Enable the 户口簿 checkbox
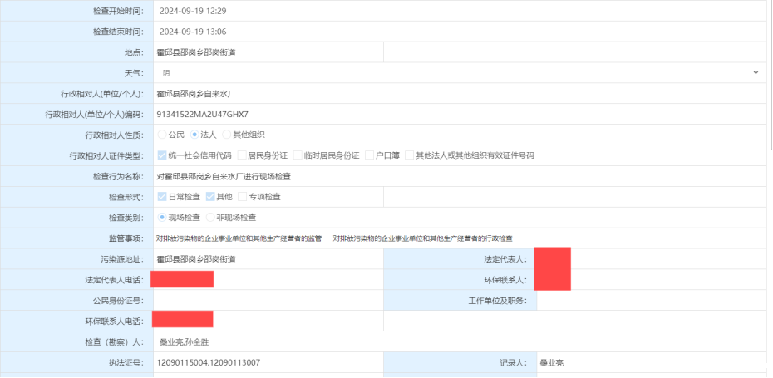 click(x=369, y=155)
